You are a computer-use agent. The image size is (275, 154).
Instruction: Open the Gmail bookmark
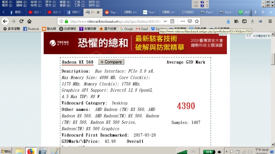[142, 29]
